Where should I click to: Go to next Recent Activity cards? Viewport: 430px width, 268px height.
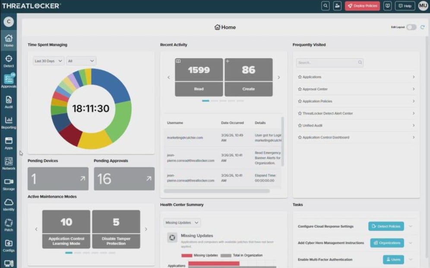click(x=278, y=78)
